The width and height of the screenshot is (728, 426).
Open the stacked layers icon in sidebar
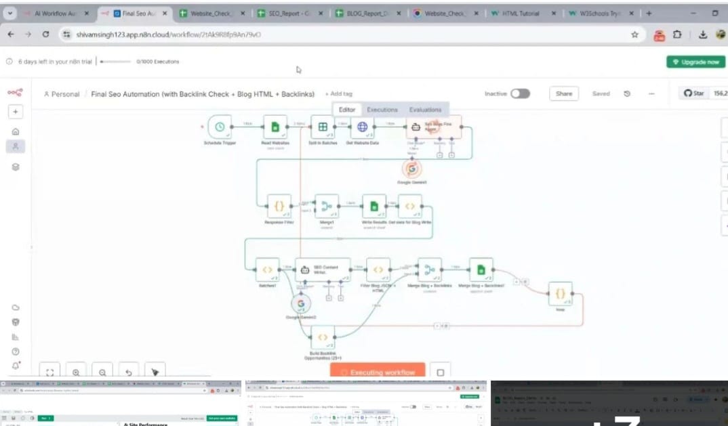(x=16, y=167)
